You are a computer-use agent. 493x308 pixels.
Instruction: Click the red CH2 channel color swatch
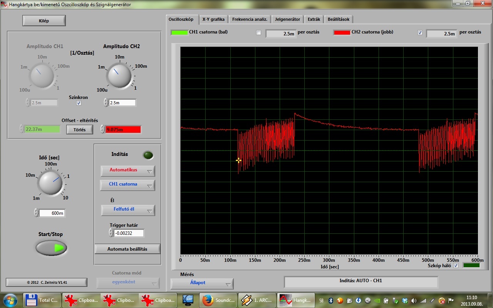tap(342, 33)
